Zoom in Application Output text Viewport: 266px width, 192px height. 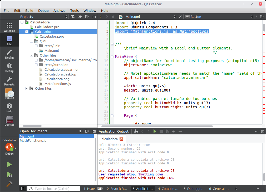[174, 131]
